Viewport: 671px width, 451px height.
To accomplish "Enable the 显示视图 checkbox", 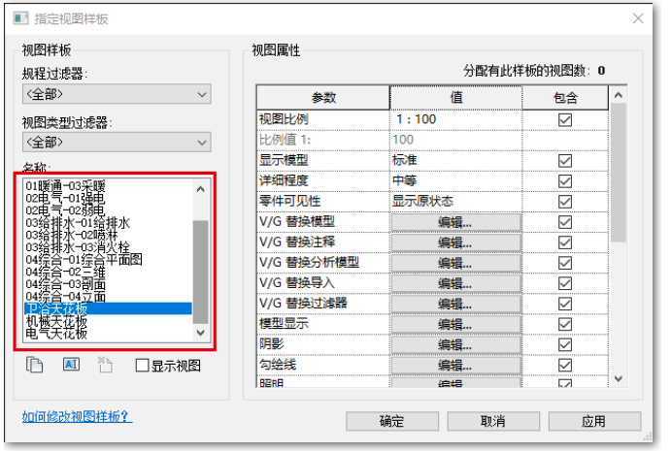I will (143, 366).
